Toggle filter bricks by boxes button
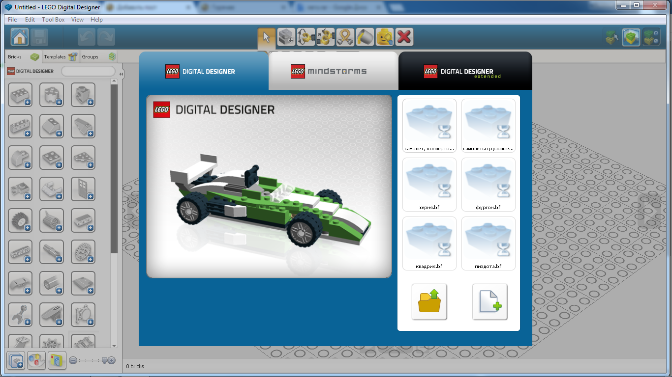The height and width of the screenshot is (377, 672). pos(16,360)
